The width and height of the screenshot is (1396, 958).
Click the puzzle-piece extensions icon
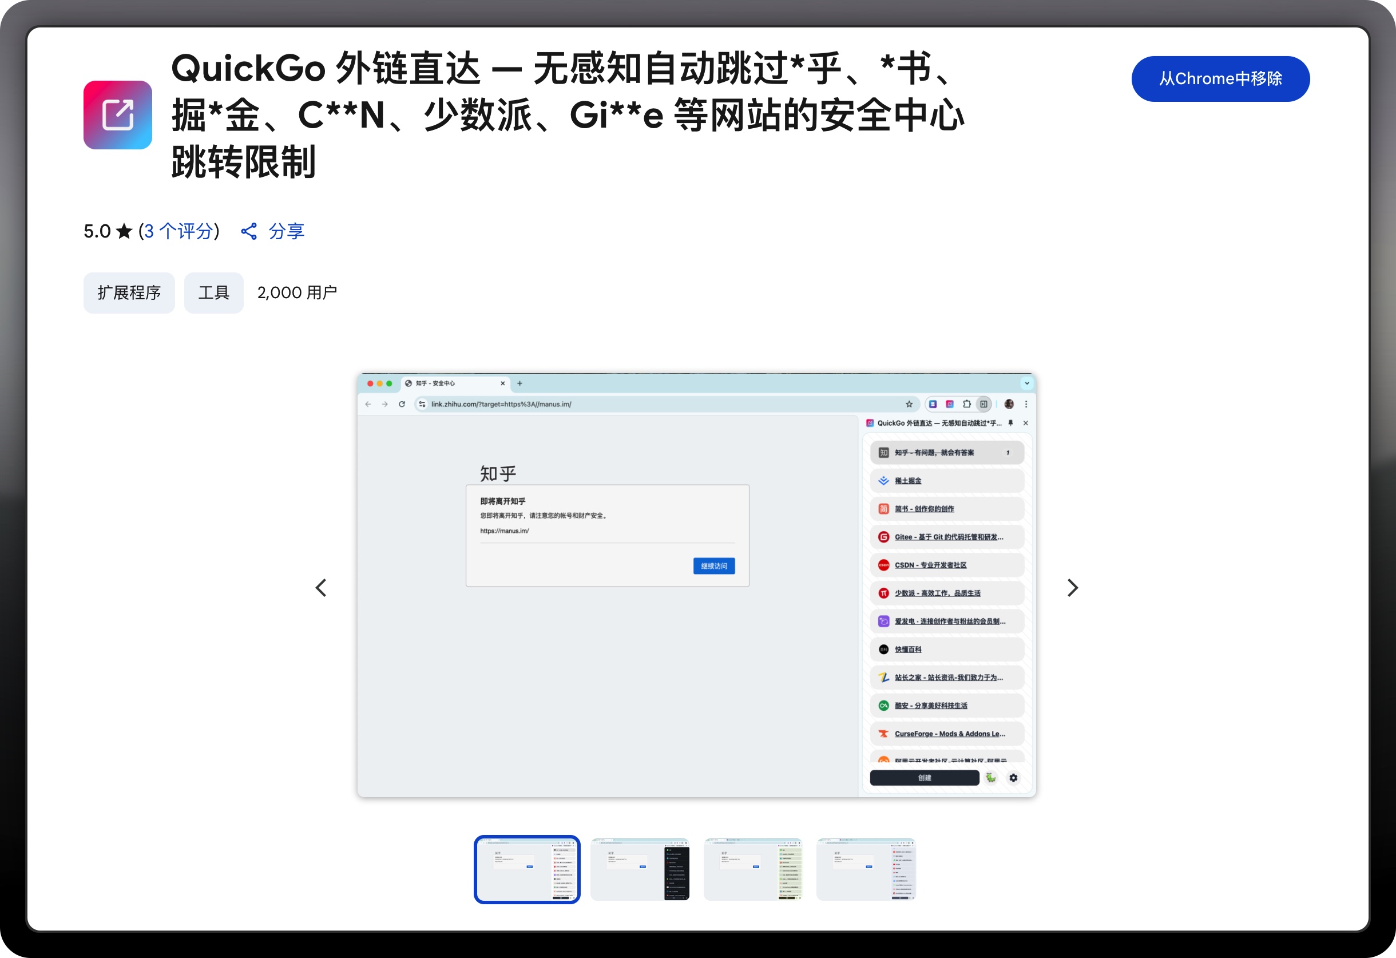tap(966, 404)
